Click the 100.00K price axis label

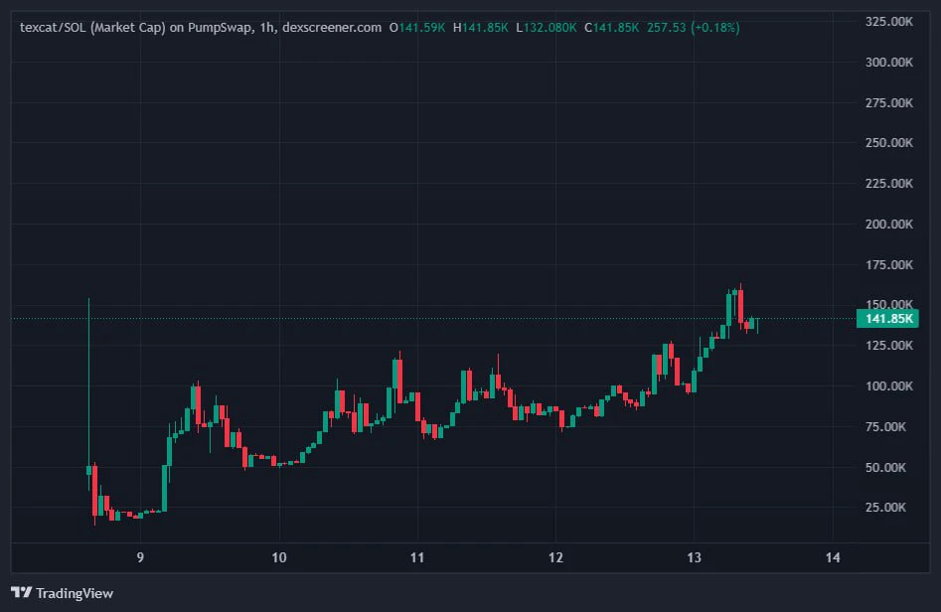pos(888,386)
